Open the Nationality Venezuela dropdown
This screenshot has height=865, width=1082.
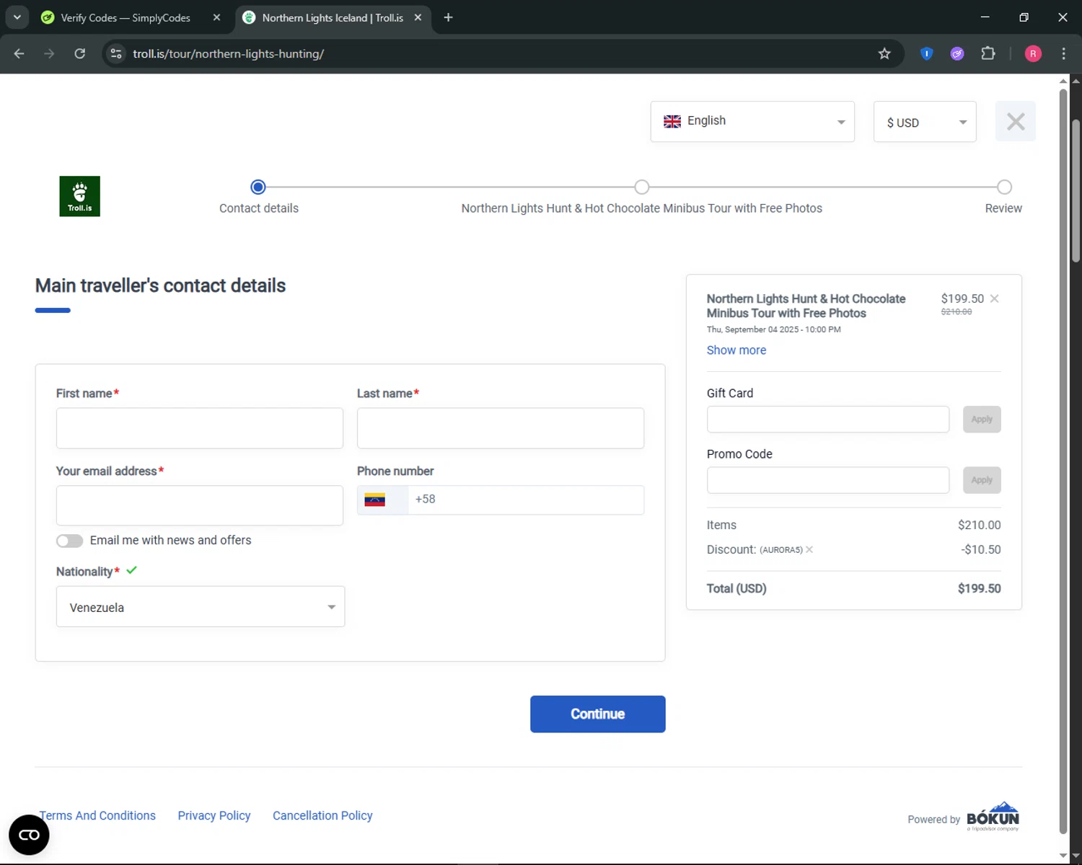coord(201,607)
